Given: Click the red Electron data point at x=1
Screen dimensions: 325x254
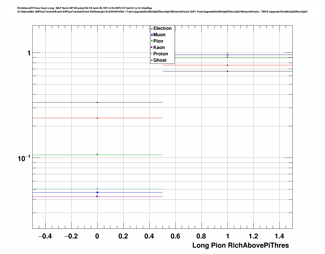Looking at the screenshot, I should [x=227, y=65].
